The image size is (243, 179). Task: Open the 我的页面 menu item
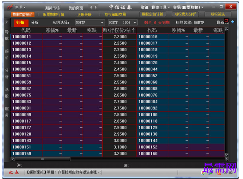tap(76, 8)
